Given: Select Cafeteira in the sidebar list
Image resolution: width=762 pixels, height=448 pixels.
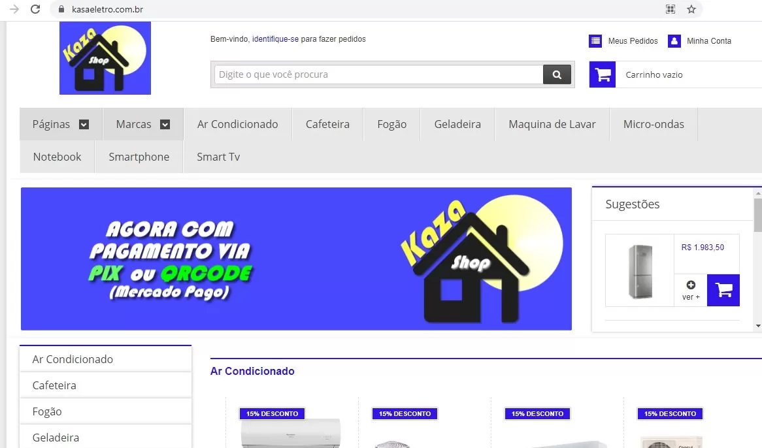Looking at the screenshot, I should pos(105,385).
